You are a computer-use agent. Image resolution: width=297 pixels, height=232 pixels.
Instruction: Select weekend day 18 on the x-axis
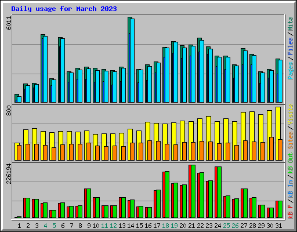pyautogui.click(x=166, y=226)
